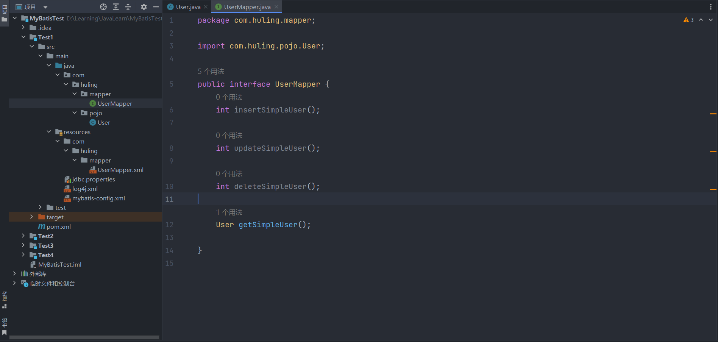Click the import com.huling.pojo.User line
Screen dimensions: 718x342
(261, 46)
